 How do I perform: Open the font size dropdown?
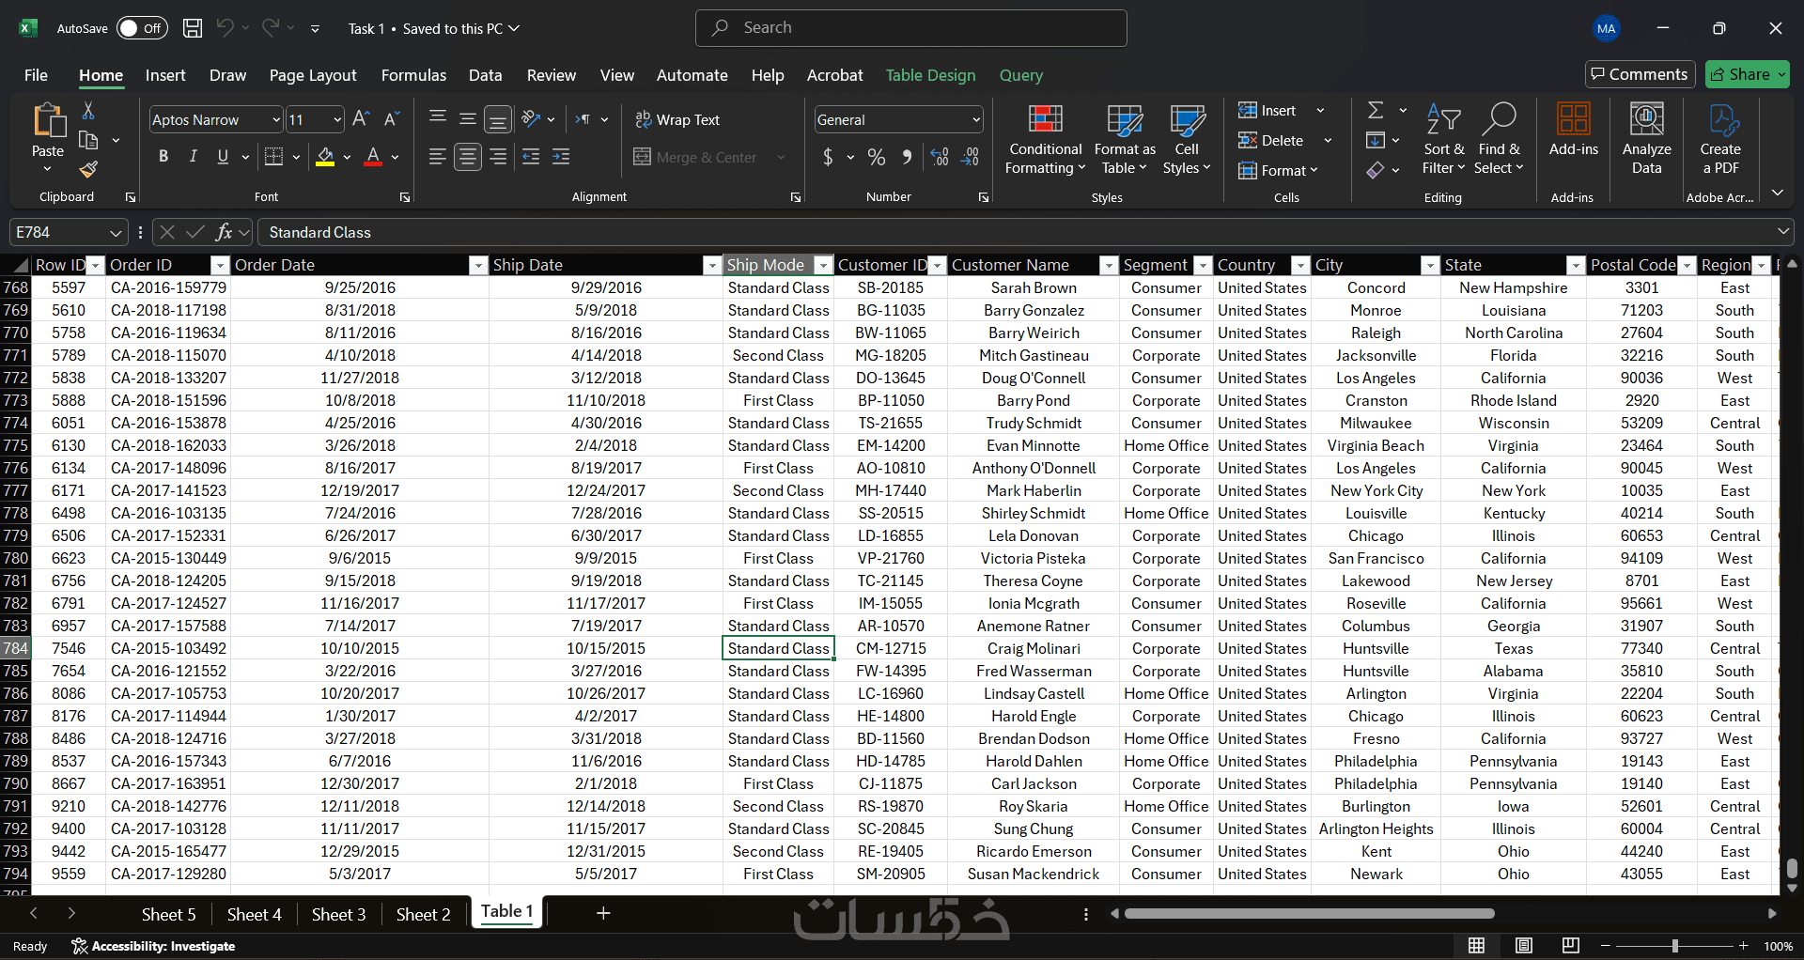pyautogui.click(x=337, y=119)
